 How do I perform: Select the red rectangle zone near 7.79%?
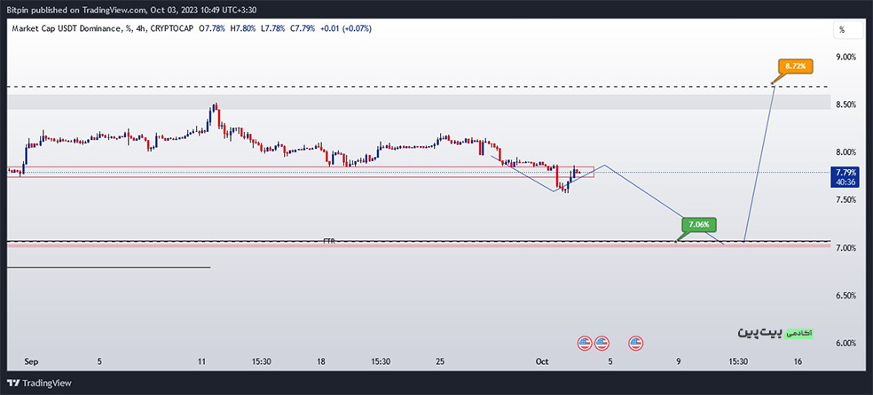(301, 172)
